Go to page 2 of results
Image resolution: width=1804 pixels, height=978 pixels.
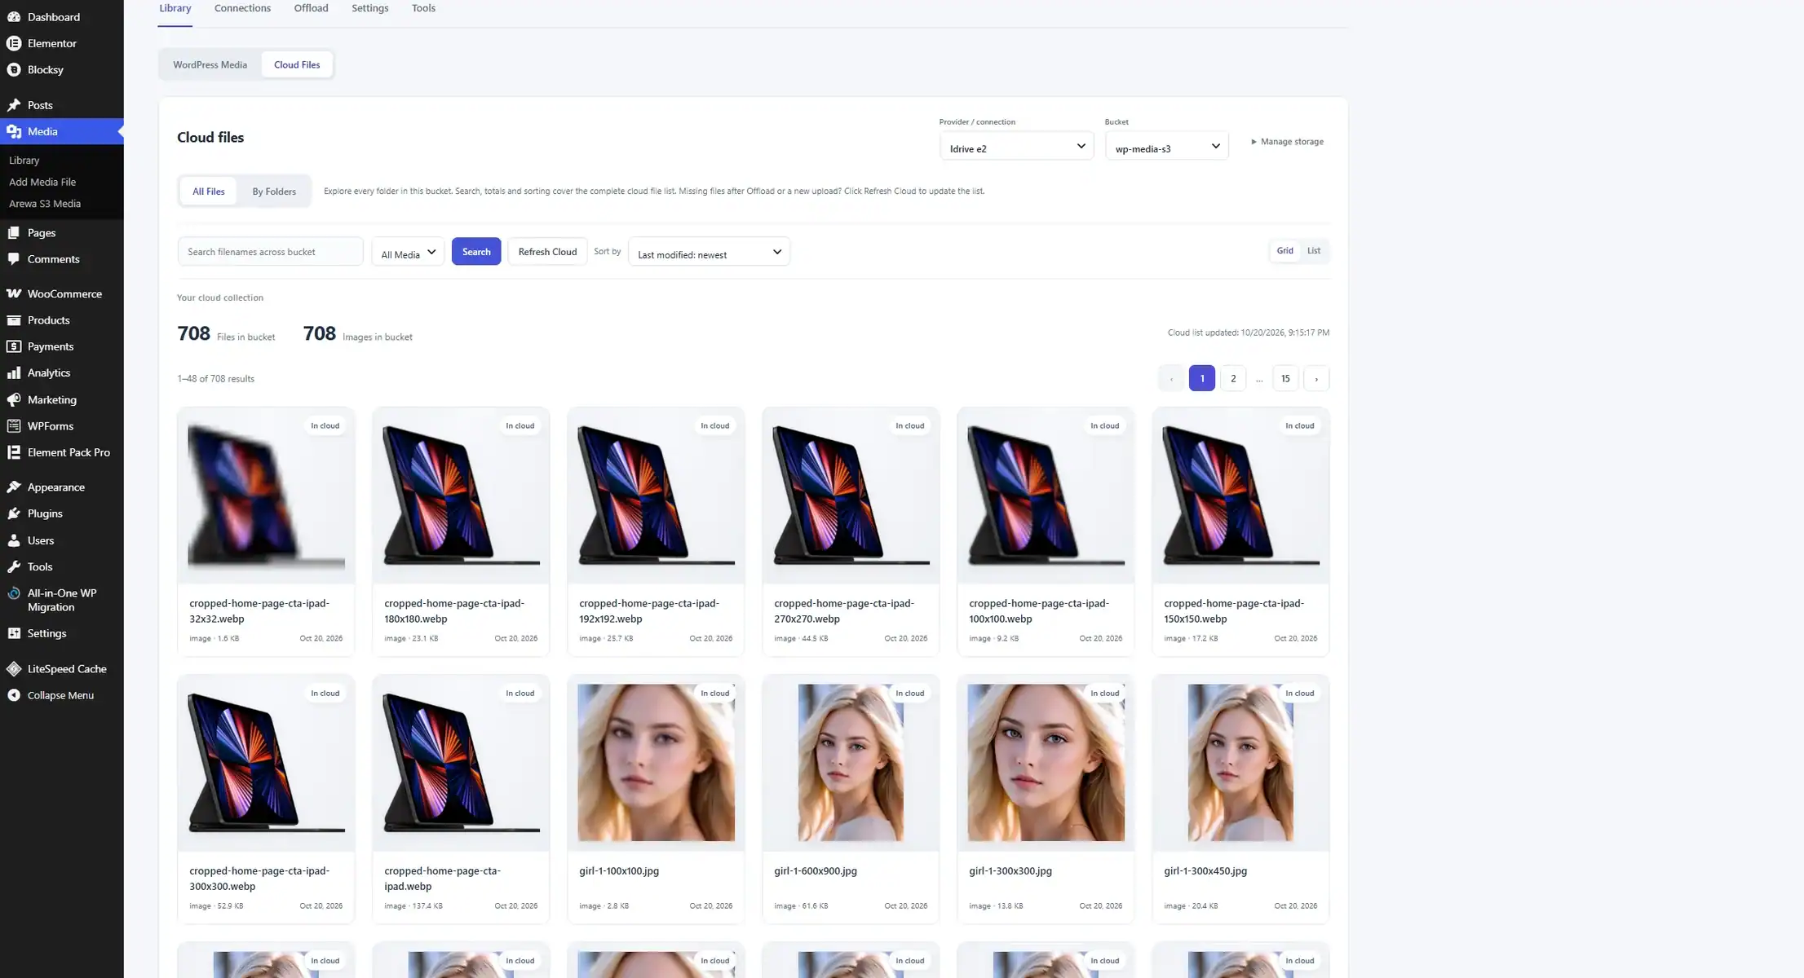click(x=1233, y=378)
